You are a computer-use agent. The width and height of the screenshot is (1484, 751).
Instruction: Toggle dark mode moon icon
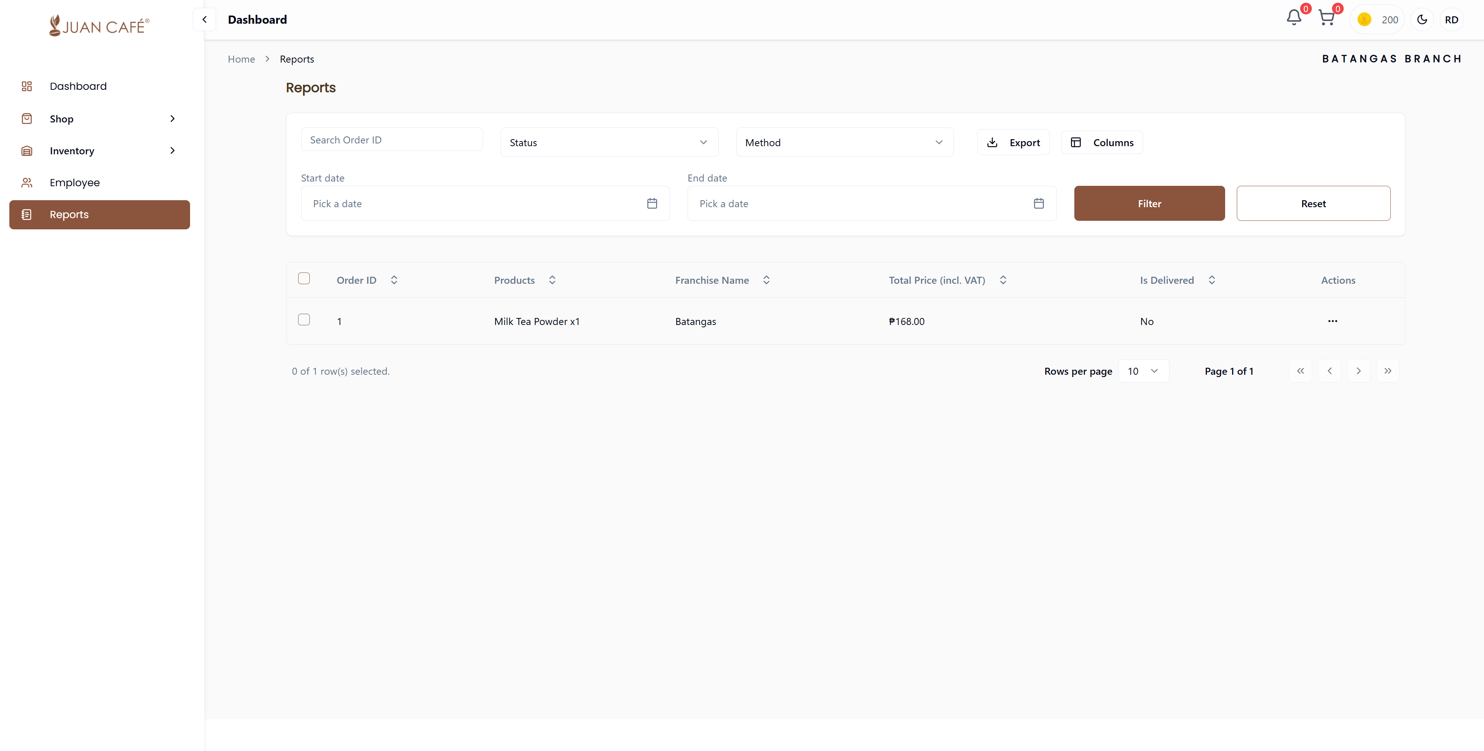pos(1422,19)
